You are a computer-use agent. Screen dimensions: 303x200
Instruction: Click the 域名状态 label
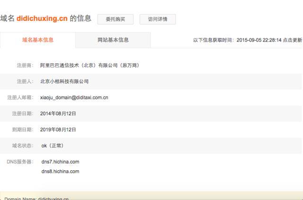click(23, 146)
